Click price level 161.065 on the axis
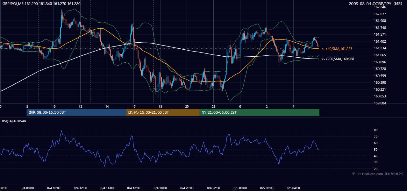This screenshot has height=191, width=407. (x=380, y=55)
